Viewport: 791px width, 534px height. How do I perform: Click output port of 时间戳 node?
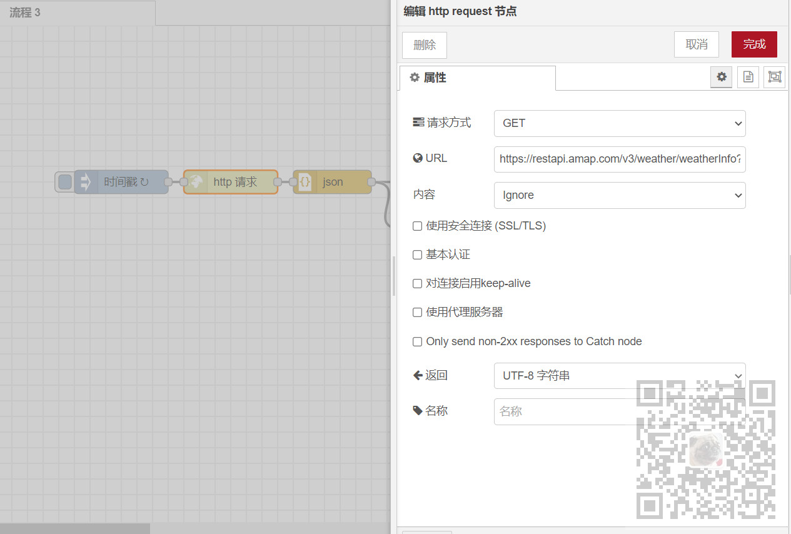pyautogui.click(x=168, y=182)
